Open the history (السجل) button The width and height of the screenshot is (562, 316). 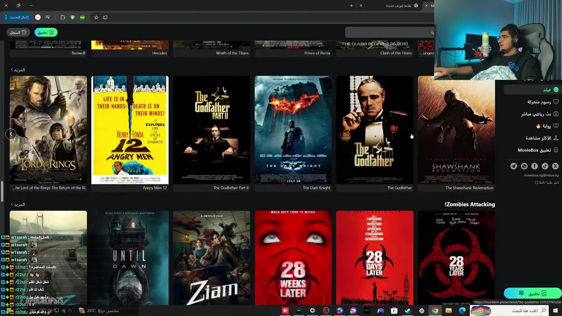pyautogui.click(x=18, y=32)
